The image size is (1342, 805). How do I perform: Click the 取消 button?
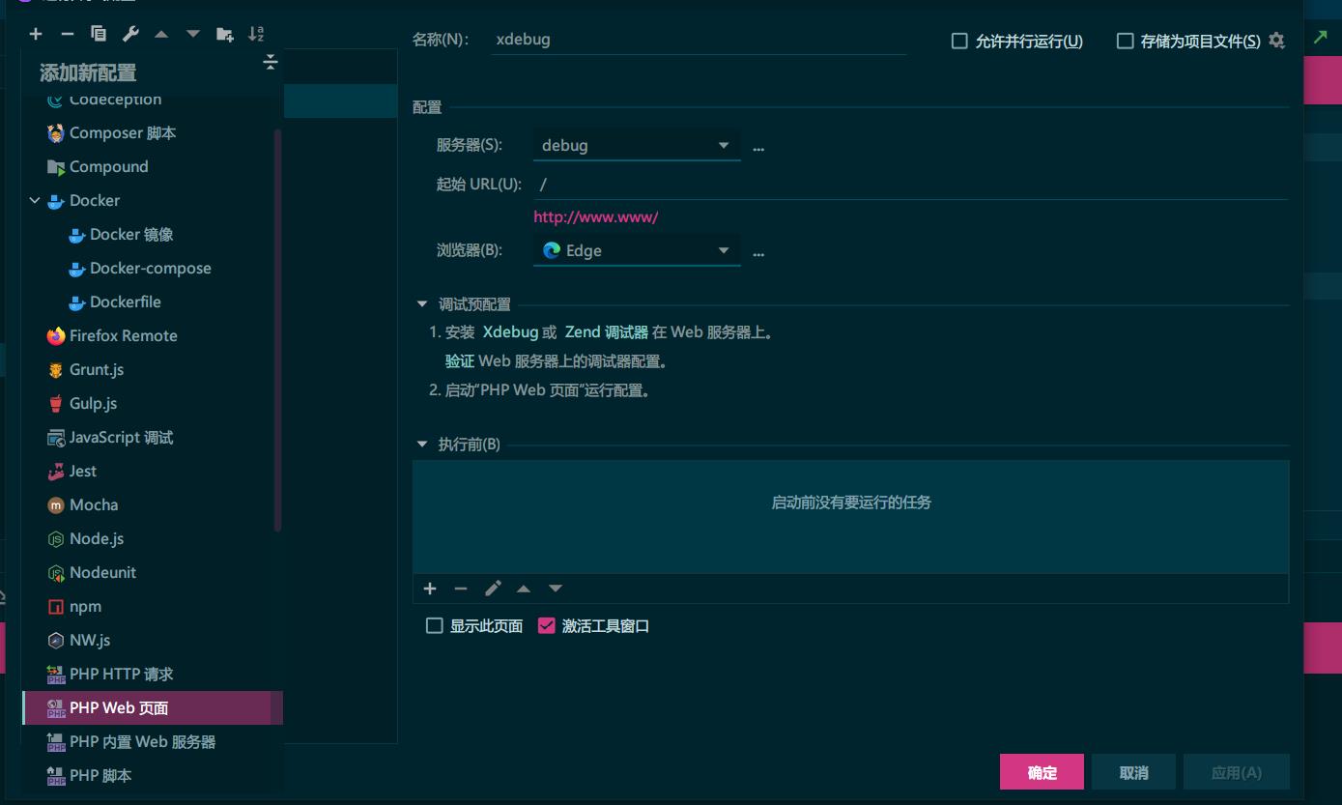click(x=1133, y=772)
